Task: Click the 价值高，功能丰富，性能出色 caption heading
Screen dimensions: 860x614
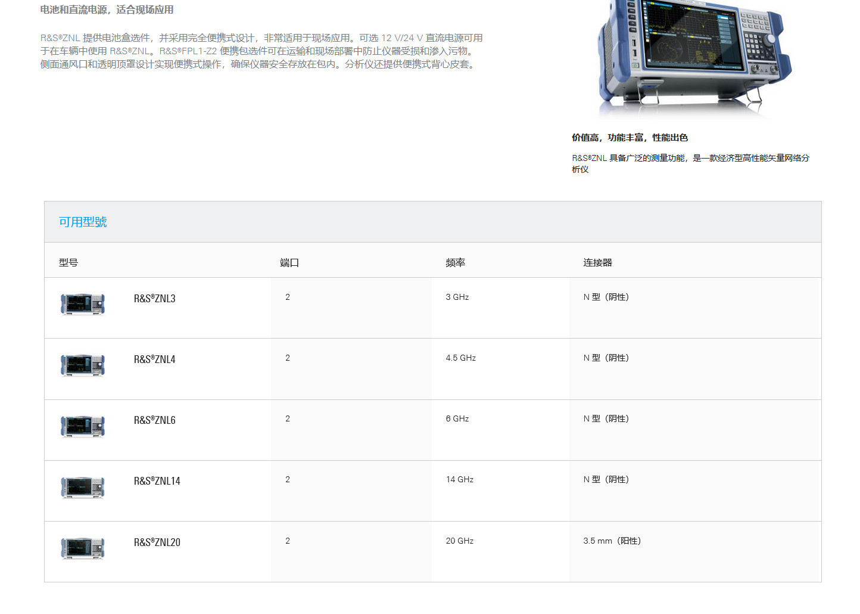Action: pyautogui.click(x=630, y=138)
